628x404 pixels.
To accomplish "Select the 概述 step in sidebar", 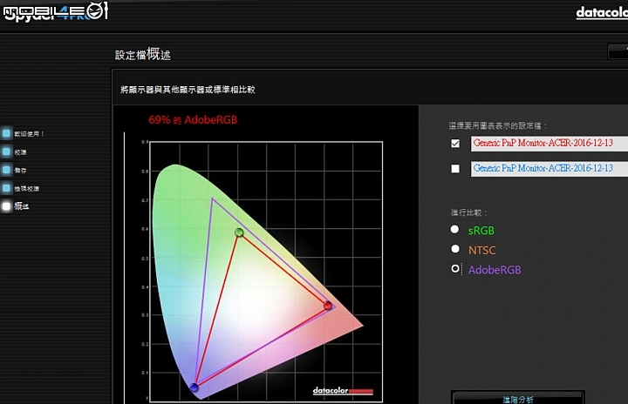I will (6, 206).
